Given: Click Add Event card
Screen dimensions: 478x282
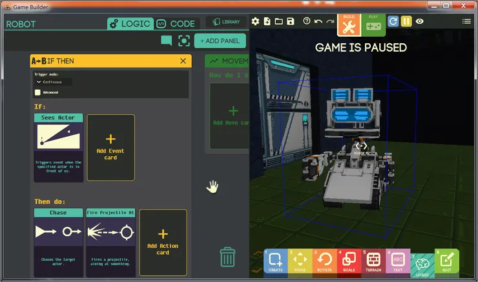Looking at the screenshot, I should pos(110,148).
